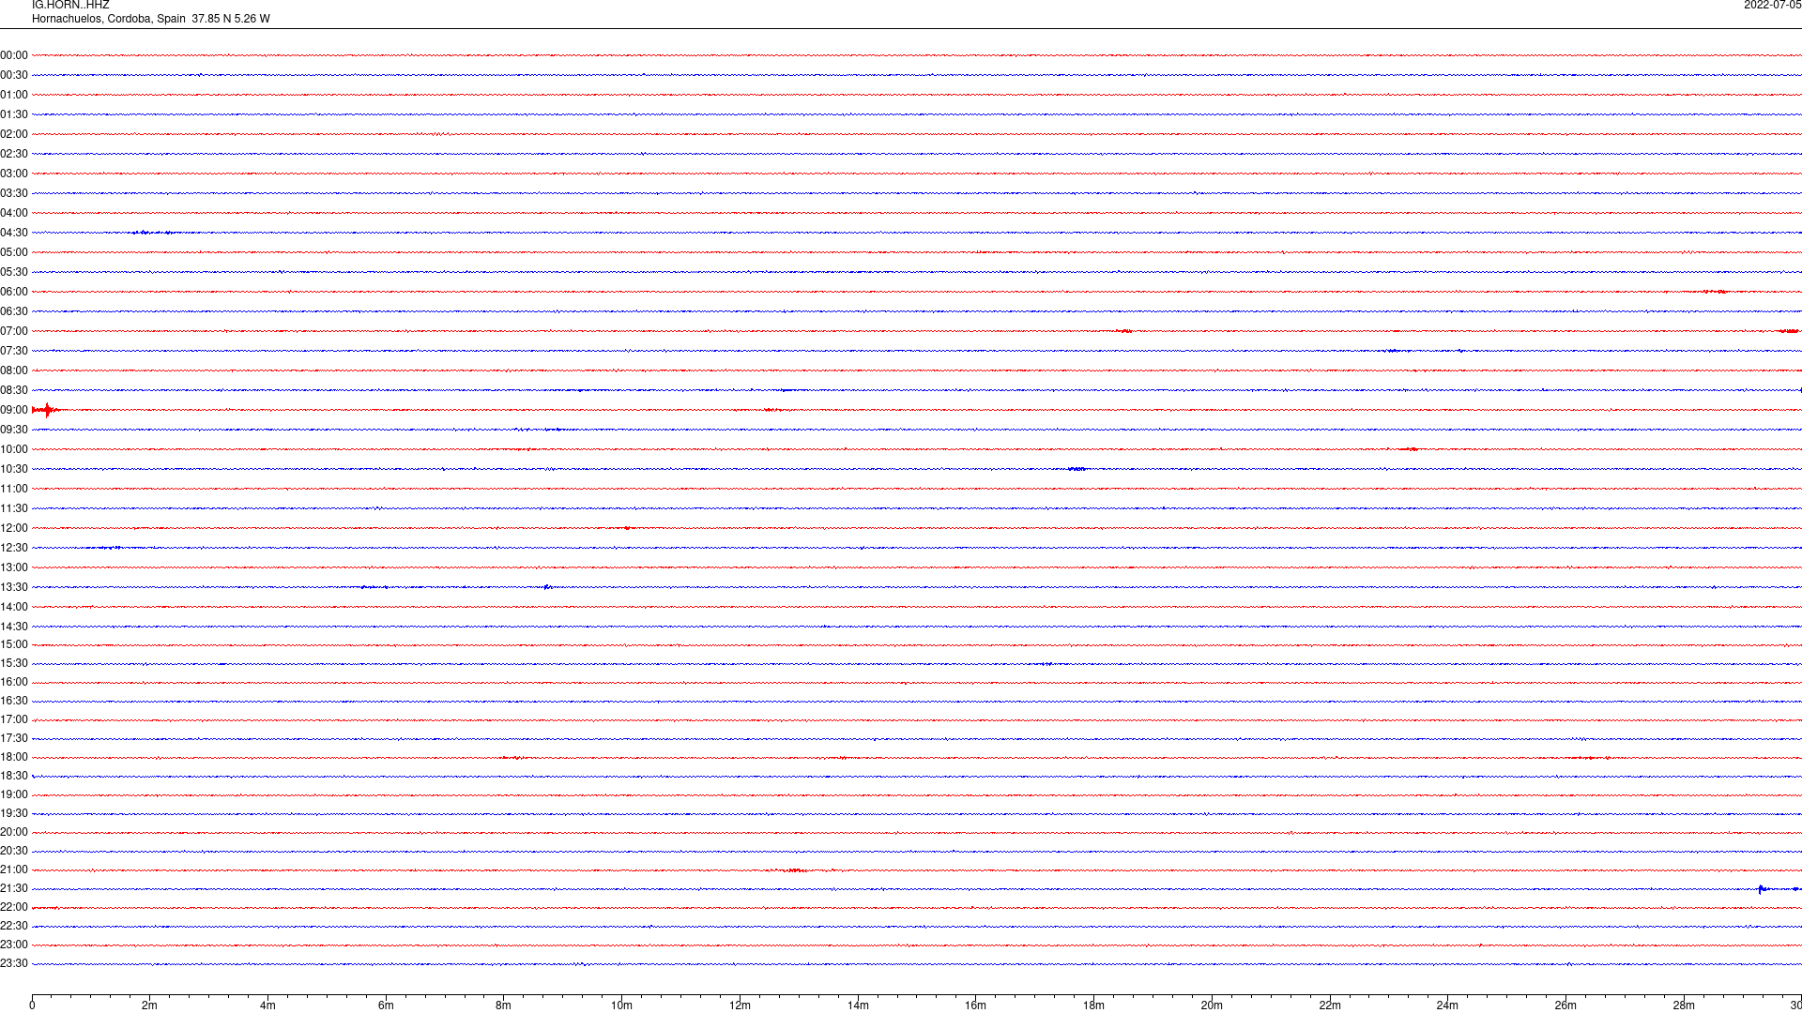Screen dimensions: 1802x1013
Task: Click the Hornachuelos, Cordoba, Spain location text
Action: point(109,19)
